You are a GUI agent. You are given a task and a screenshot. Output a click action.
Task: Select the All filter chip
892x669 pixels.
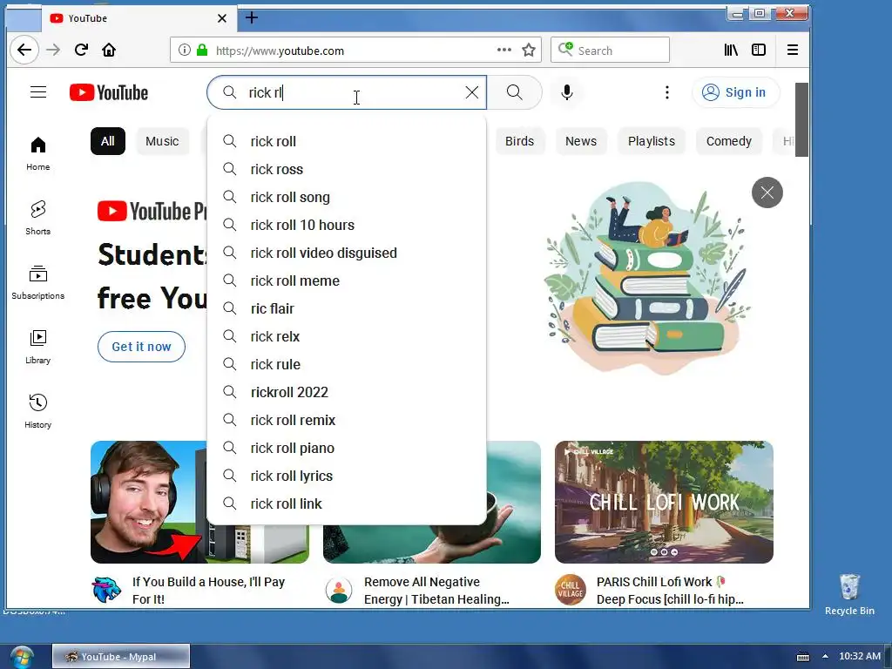(x=107, y=141)
